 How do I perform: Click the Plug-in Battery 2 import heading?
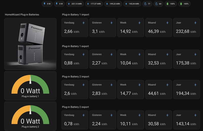pos(75,77)
